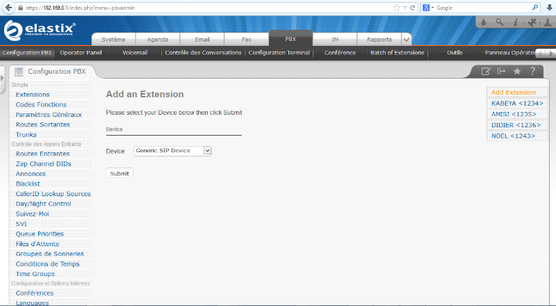
Task: Open Configuration Terminal submenu
Action: coord(279,53)
